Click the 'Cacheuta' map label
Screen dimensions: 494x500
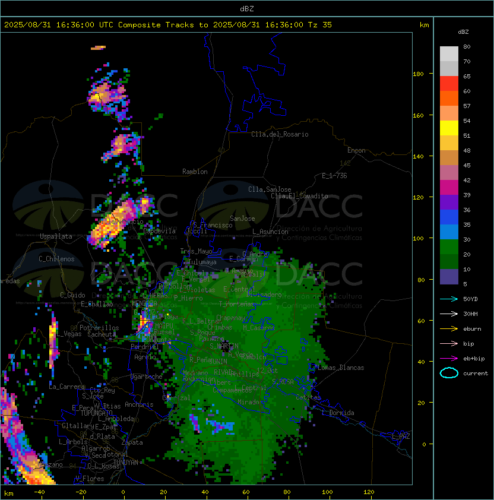point(102,334)
